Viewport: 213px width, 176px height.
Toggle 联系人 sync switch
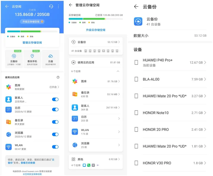[55, 100]
